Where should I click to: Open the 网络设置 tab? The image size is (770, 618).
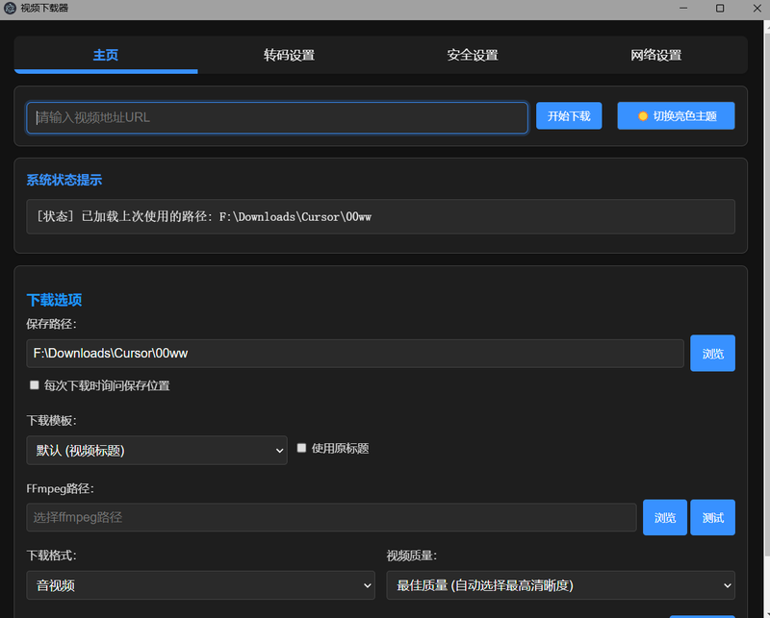(x=655, y=55)
